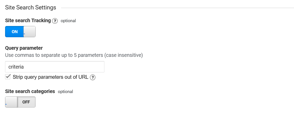Click the 'Site search categories' label

pos(30,91)
